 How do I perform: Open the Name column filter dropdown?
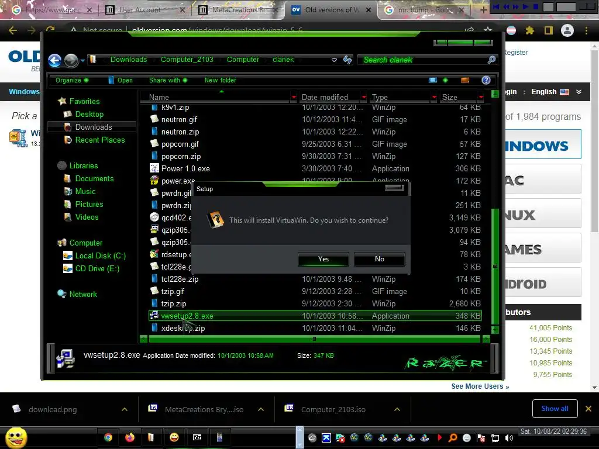pos(294,98)
